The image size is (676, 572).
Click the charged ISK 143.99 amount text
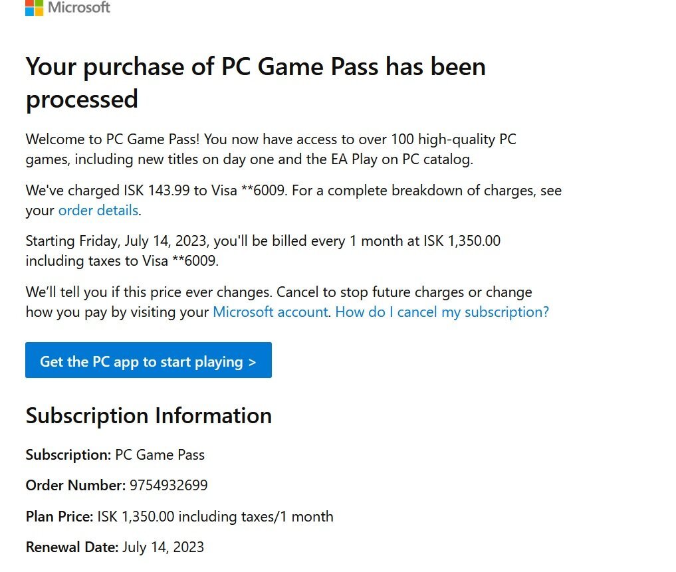coord(157,191)
